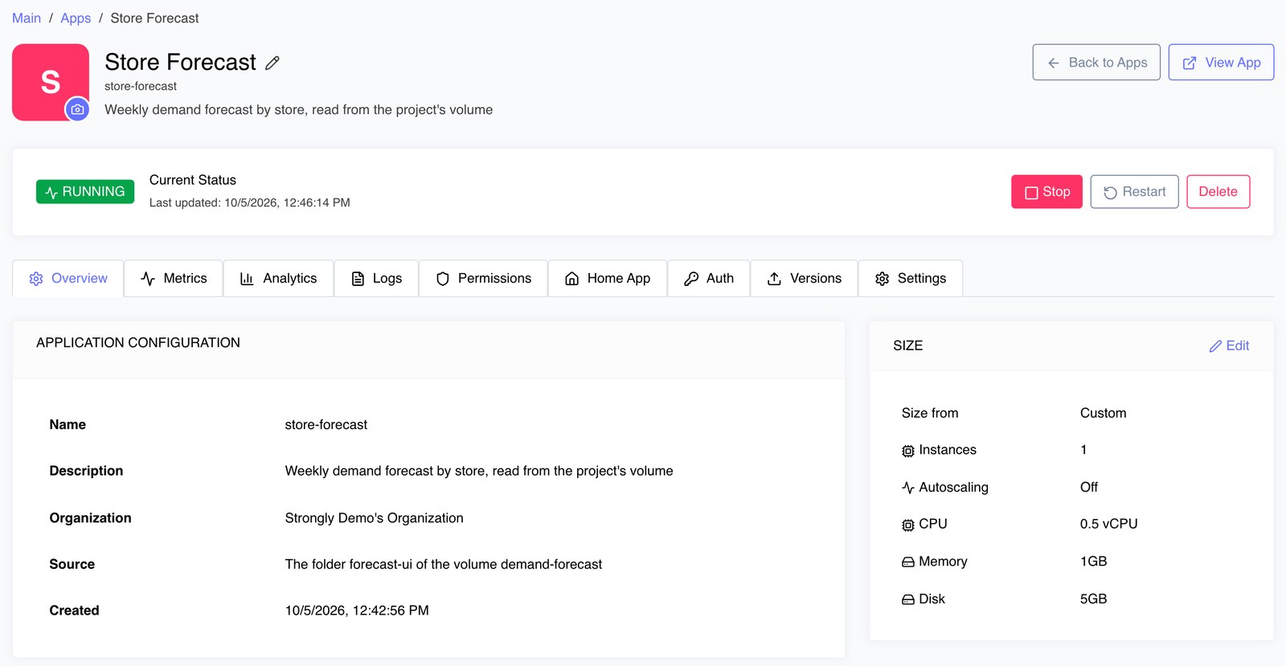The width and height of the screenshot is (1286, 666).
Task: Show the Logs tab
Action: (x=376, y=278)
